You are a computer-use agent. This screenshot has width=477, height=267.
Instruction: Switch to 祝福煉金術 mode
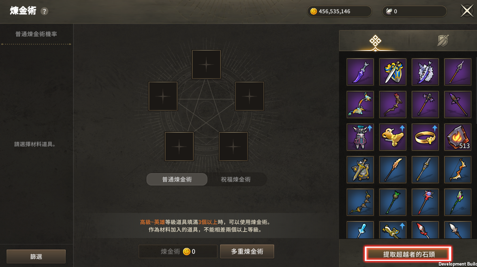pyautogui.click(x=236, y=179)
